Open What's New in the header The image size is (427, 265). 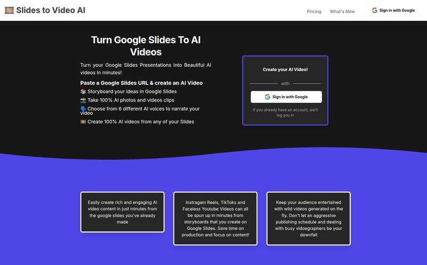342,11
